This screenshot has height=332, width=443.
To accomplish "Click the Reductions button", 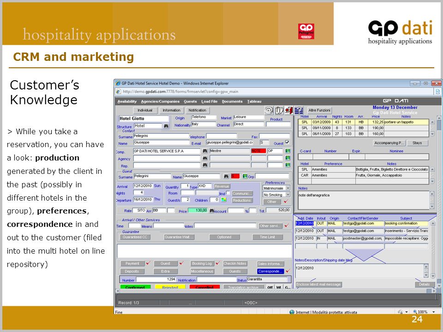I will [x=242, y=201].
